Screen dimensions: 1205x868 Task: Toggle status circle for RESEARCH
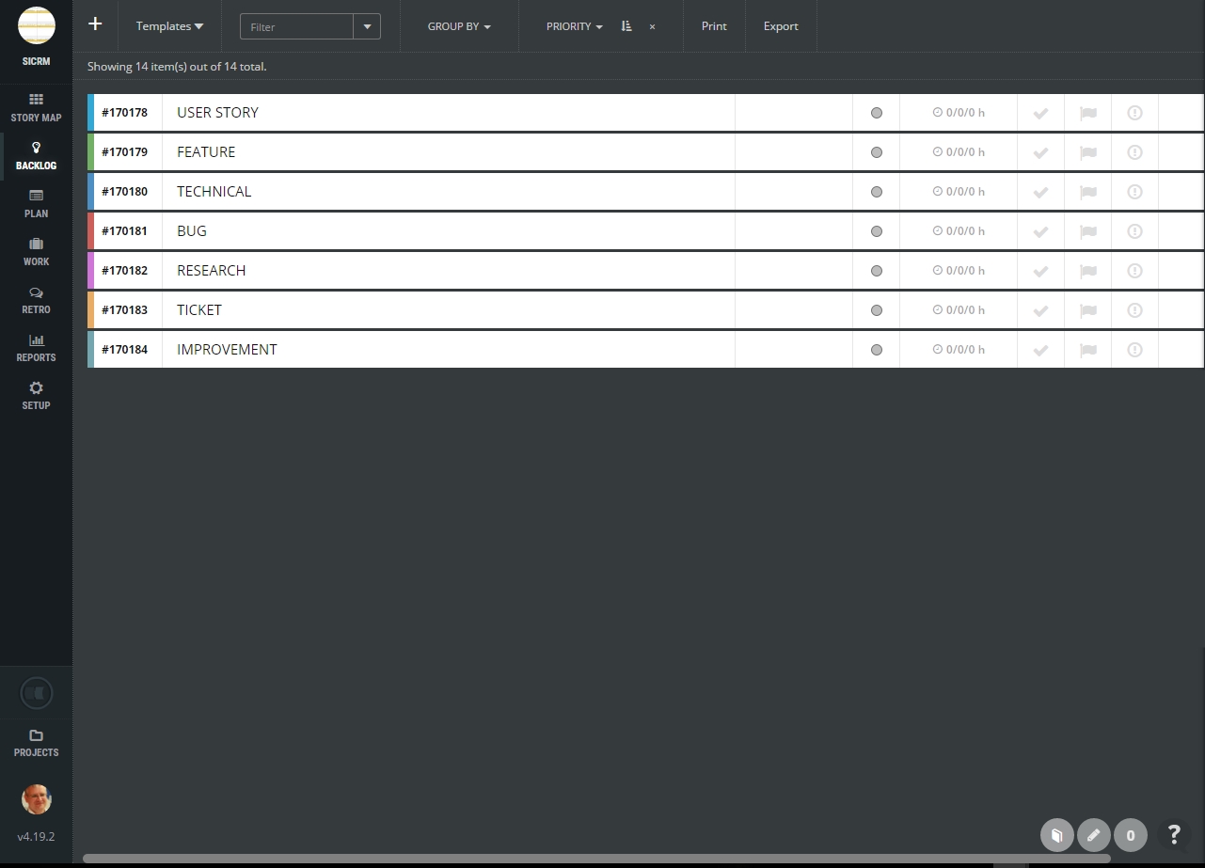tap(877, 271)
